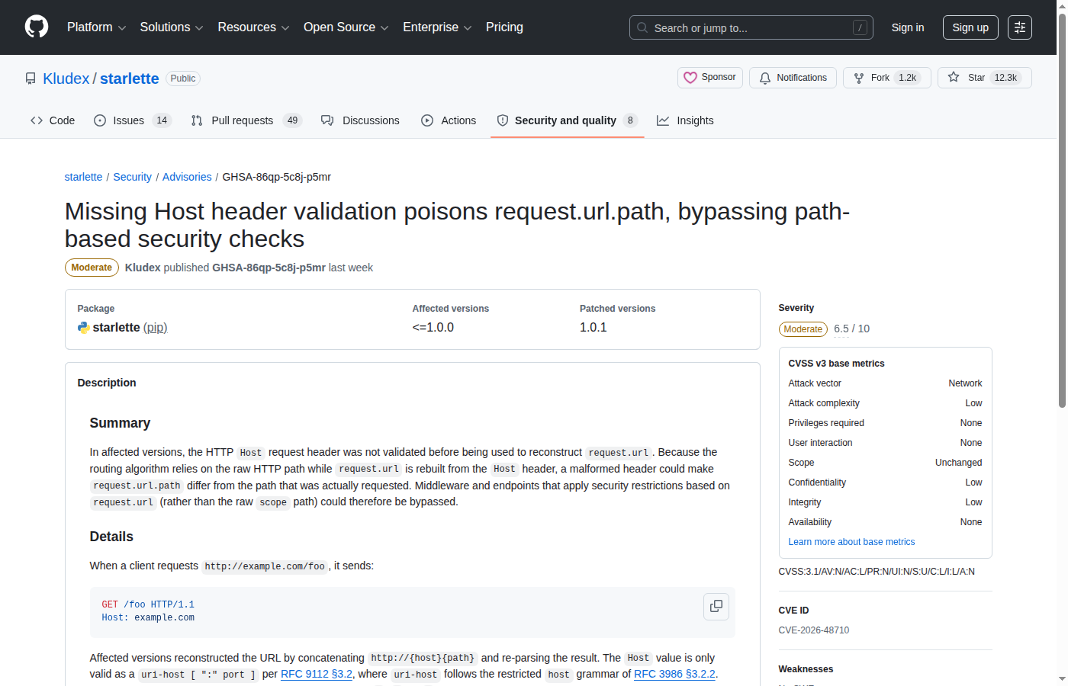This screenshot has height=686, width=1068.
Task: Click starlette in the breadcrumb
Action: click(83, 177)
